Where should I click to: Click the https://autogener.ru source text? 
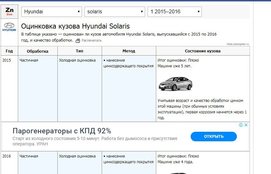[238, 44]
